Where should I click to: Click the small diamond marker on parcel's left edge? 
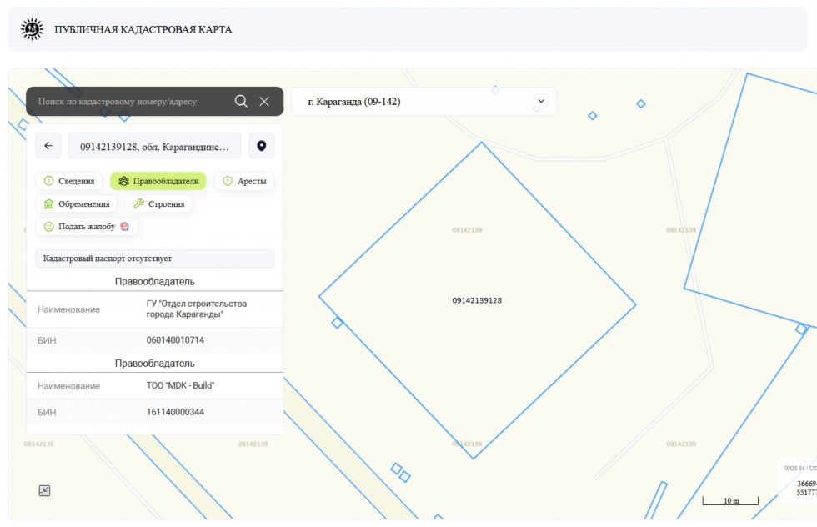click(x=337, y=323)
